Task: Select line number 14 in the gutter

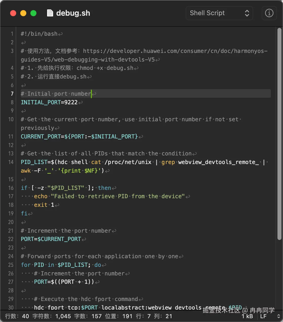Action: tap(11, 162)
